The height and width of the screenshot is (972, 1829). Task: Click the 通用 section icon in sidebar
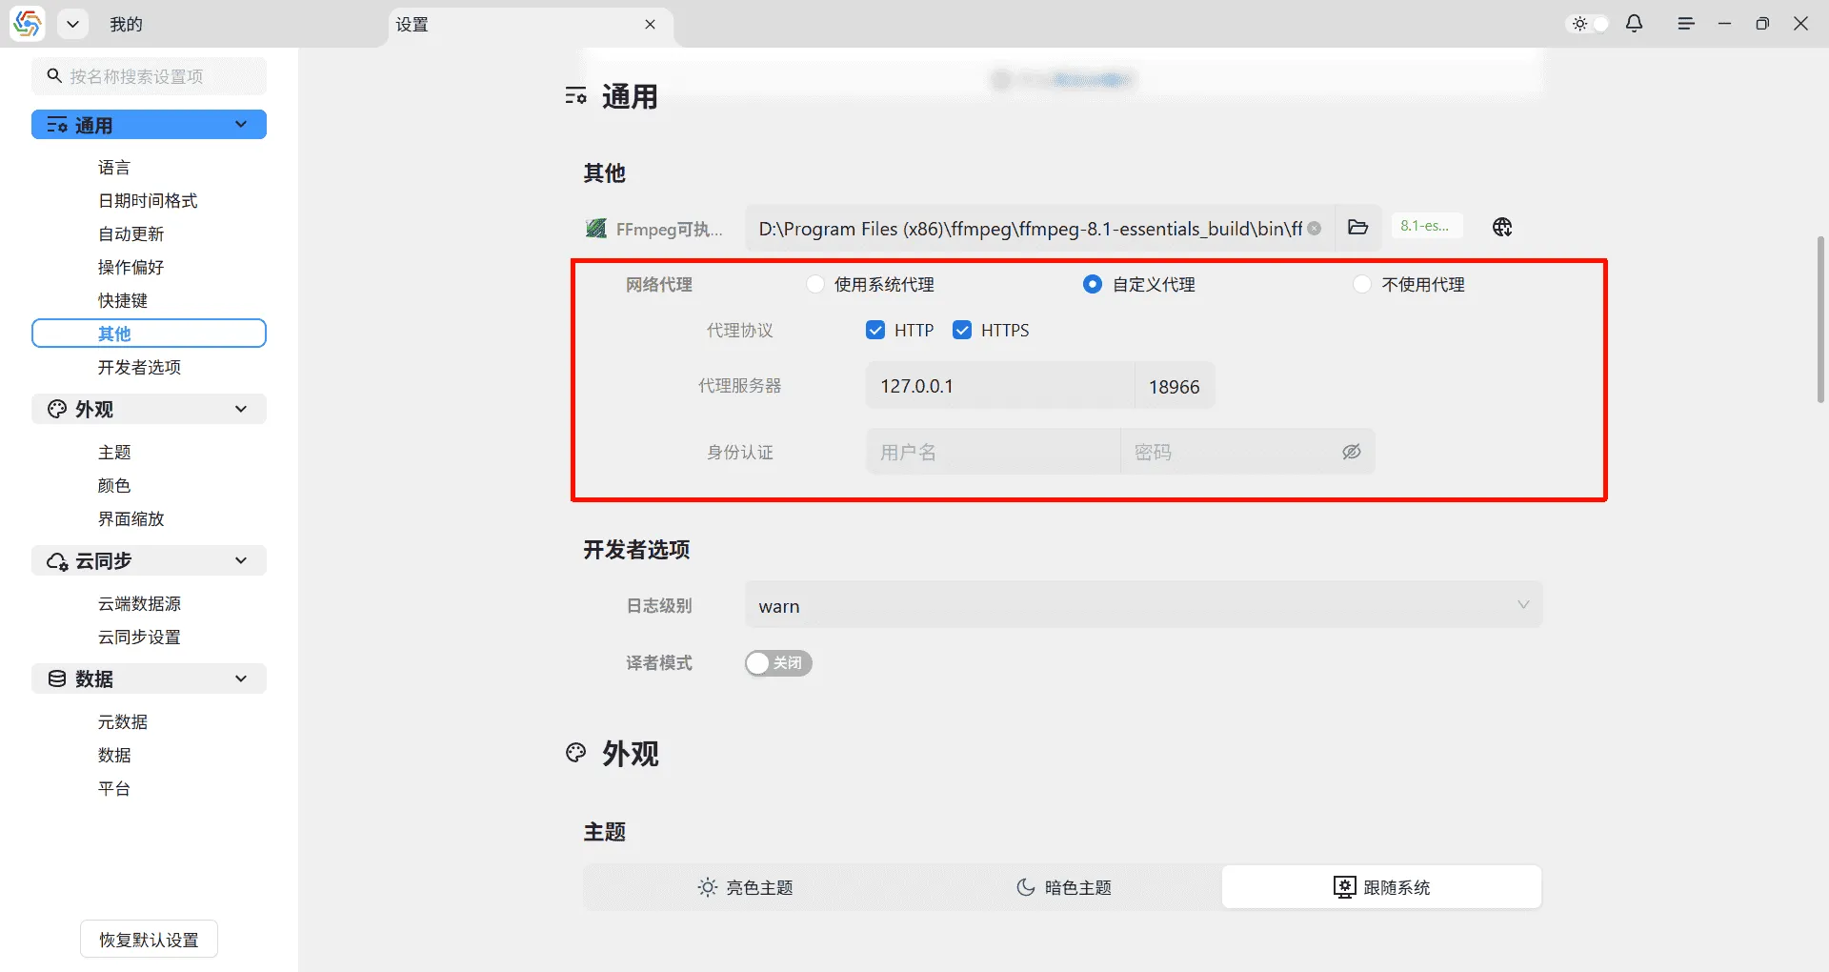click(57, 125)
